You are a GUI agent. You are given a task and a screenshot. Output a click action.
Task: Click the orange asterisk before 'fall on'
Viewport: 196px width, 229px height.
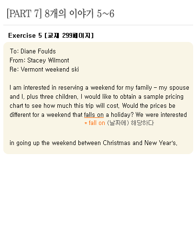[86, 123]
